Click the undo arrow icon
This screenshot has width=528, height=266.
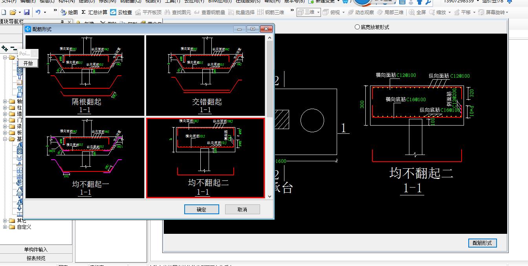point(38,12)
